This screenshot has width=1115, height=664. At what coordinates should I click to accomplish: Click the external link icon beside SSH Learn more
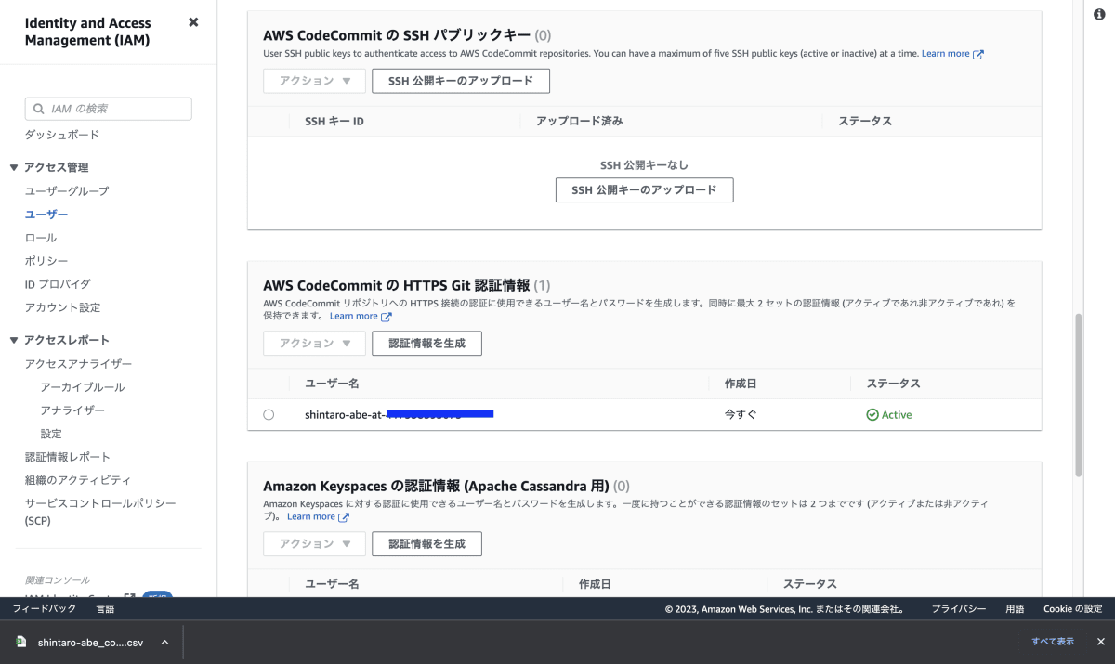(977, 54)
